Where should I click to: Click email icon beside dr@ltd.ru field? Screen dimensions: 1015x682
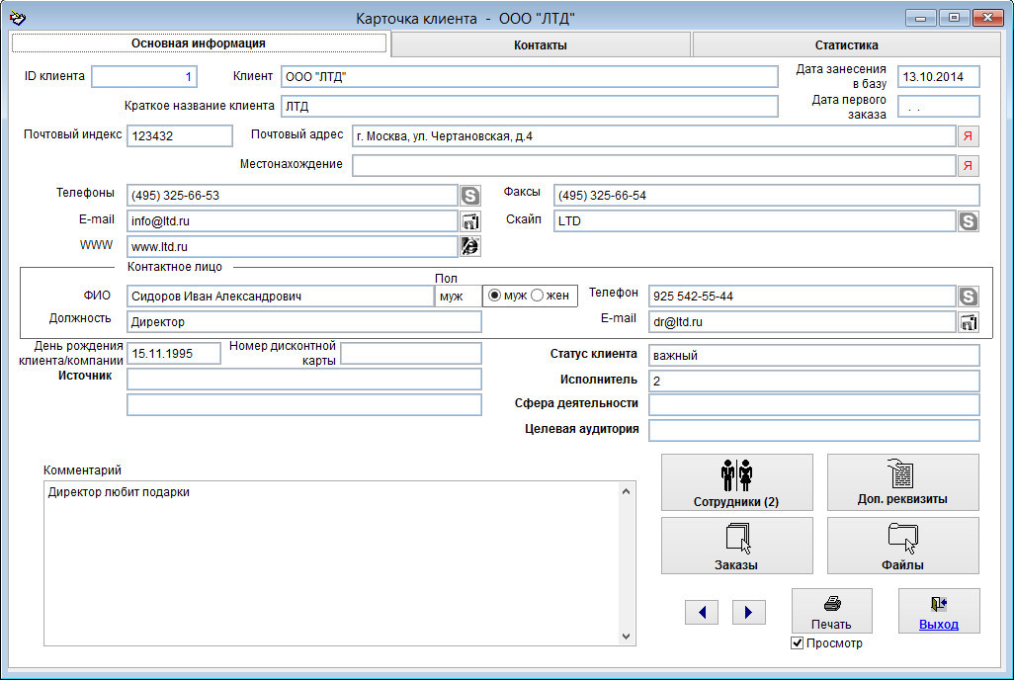(x=969, y=321)
